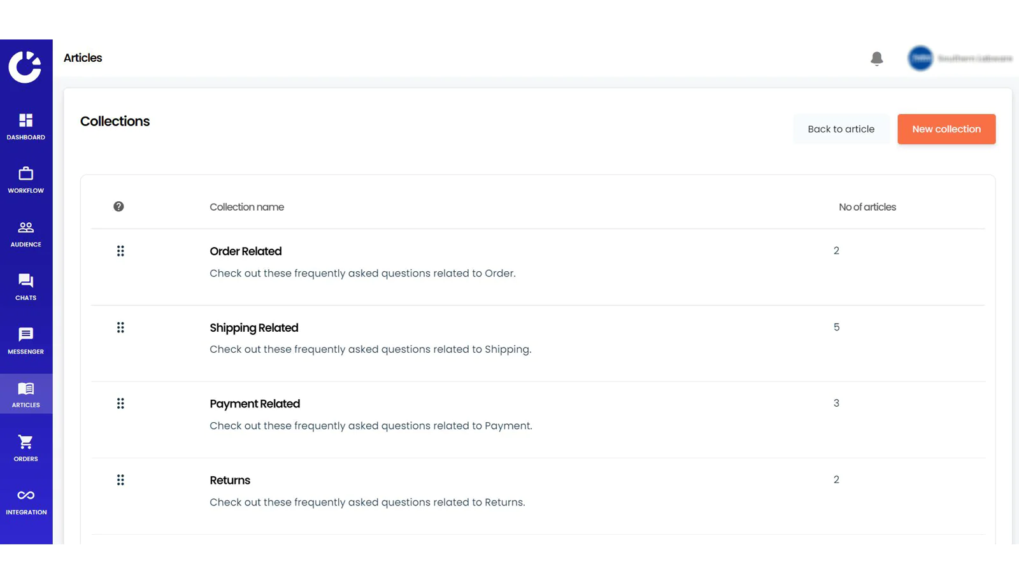Open the Messenger sidebar icon
1019x573 pixels.
(25, 334)
